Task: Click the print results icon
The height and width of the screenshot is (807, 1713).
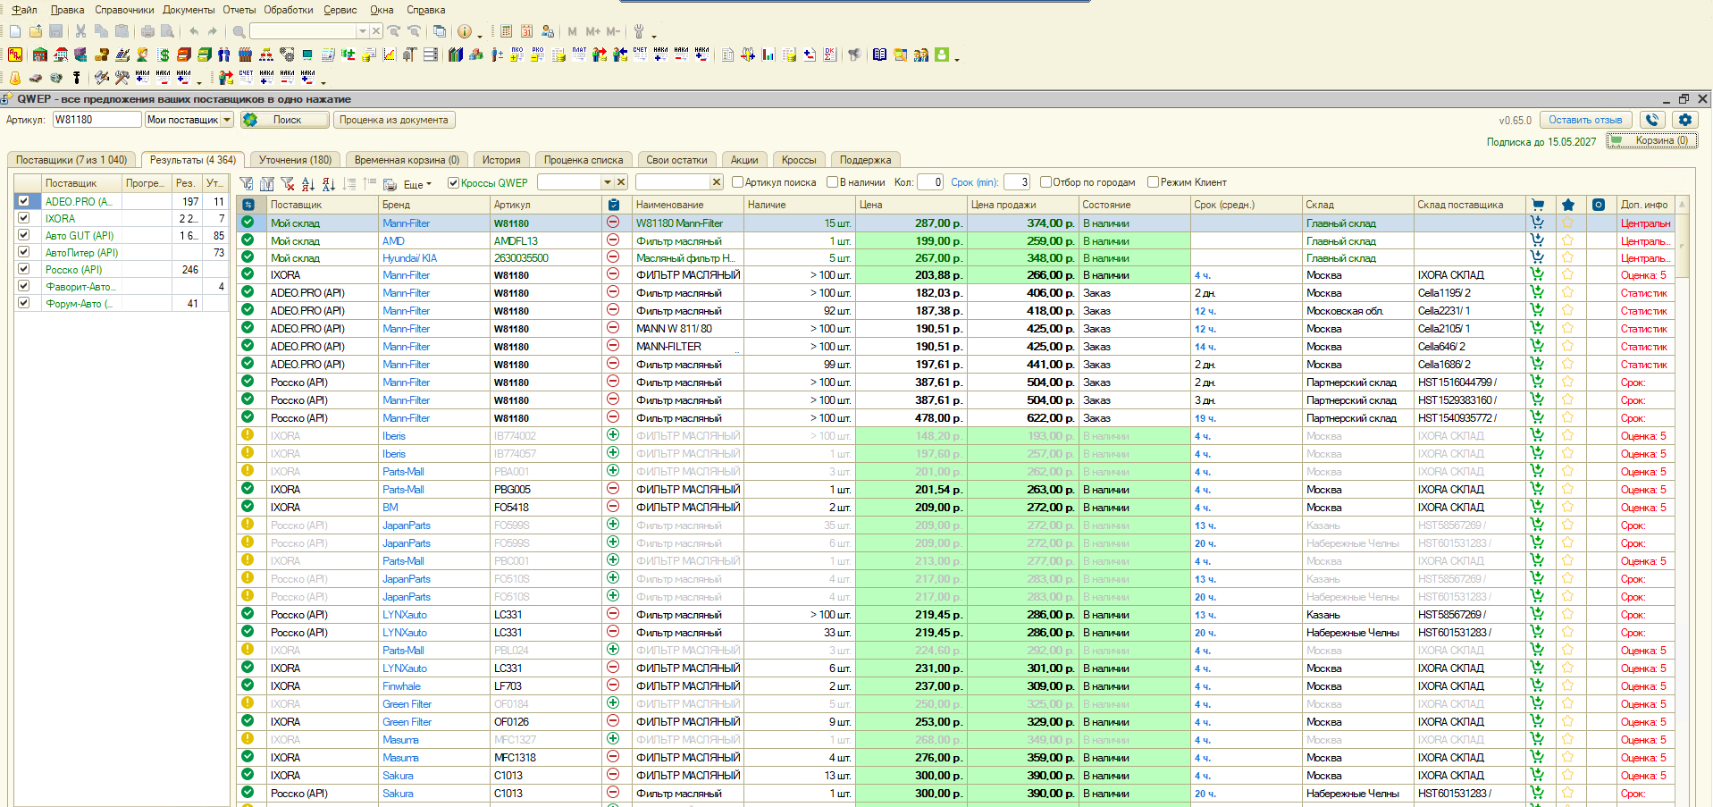Action: [x=390, y=183]
